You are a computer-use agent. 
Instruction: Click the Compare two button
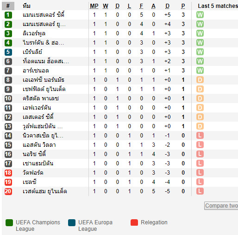click(x=221, y=206)
